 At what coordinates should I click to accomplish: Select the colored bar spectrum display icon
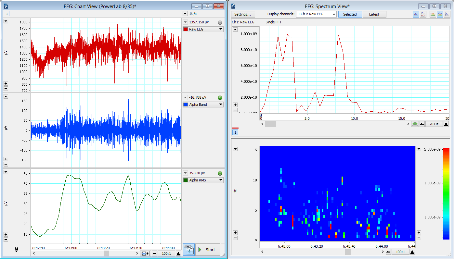point(433,14)
